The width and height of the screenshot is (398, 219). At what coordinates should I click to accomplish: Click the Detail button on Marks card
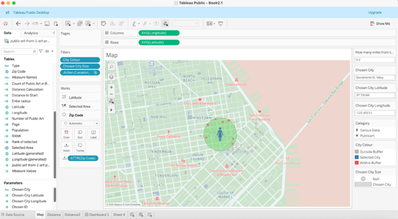(66, 147)
